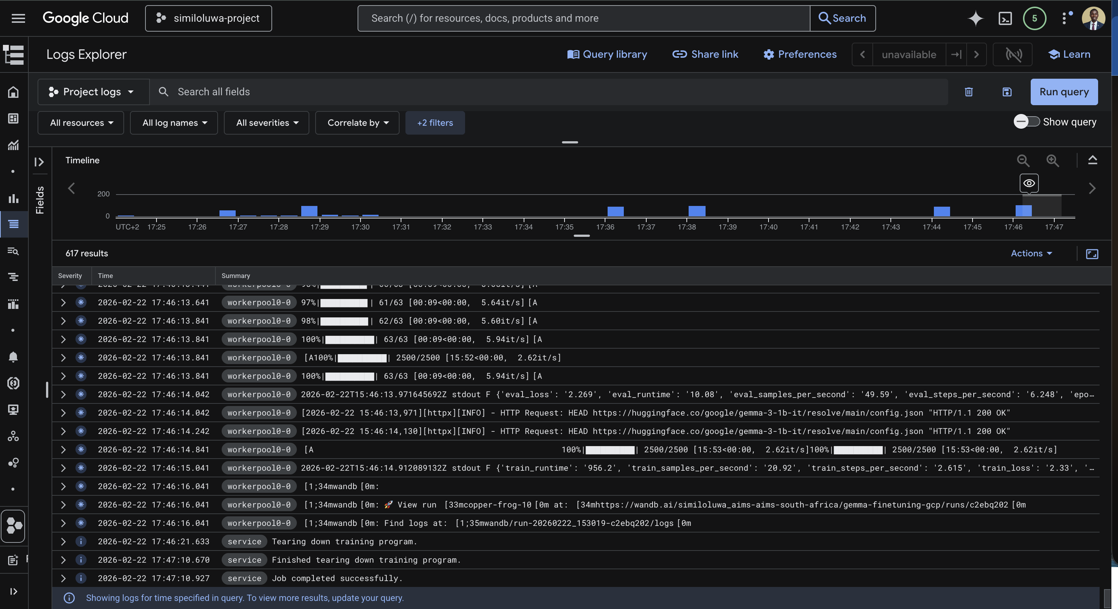The height and width of the screenshot is (609, 1118).
Task: Save the current query with disk icon
Action: point(1006,92)
